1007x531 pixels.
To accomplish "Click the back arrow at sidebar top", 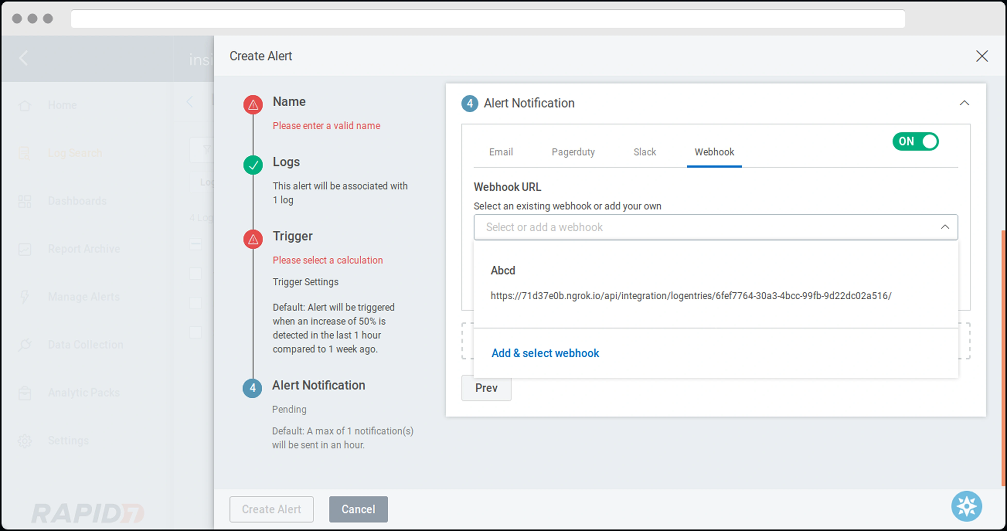I will click(23, 58).
